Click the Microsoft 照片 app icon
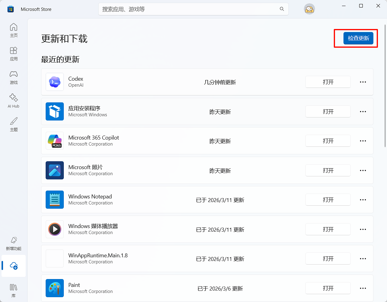Image resolution: width=387 pixels, height=302 pixels. pos(55,170)
